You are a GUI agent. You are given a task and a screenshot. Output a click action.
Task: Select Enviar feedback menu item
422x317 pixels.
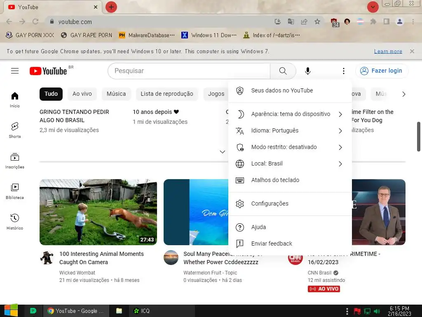point(290,244)
